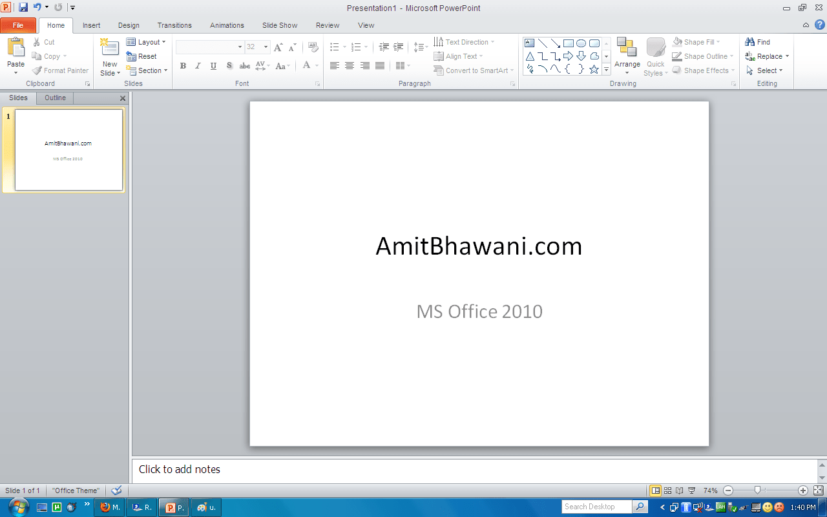
Task: Align text right
Action: [364, 65]
